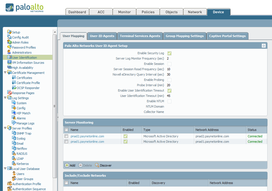Click the sidebar vertical scrollbar

[55, 106]
